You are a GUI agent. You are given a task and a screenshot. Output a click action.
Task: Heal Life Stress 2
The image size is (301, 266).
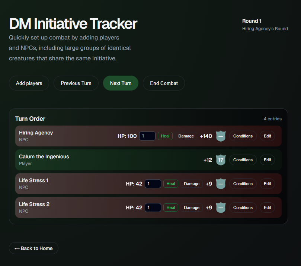(x=171, y=208)
